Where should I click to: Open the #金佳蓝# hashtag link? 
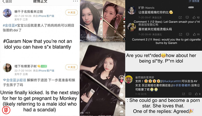coord(10,25)
